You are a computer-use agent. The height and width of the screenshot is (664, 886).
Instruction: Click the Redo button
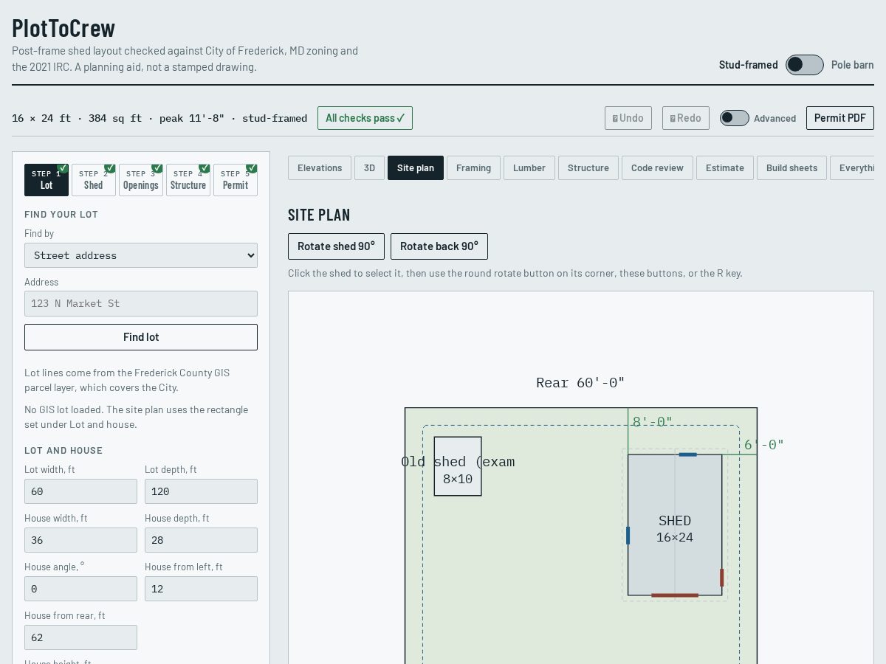tap(686, 118)
